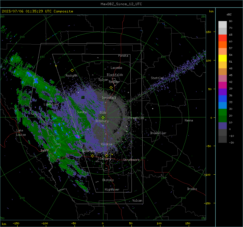This screenshot has height=227, width=243.
Task: Click the Strathmore label
Action: coord(131,160)
